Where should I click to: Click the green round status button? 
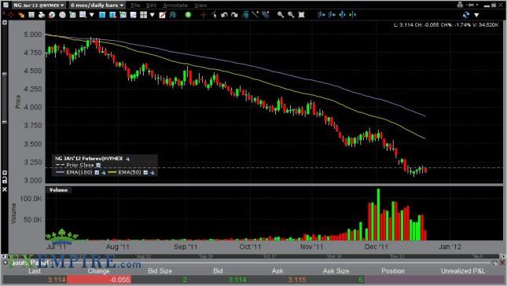188,15
